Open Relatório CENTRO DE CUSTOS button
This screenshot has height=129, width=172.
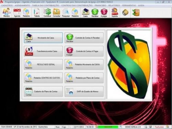point(43,78)
